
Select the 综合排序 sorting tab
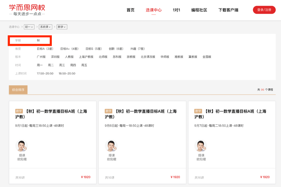(x=18, y=89)
